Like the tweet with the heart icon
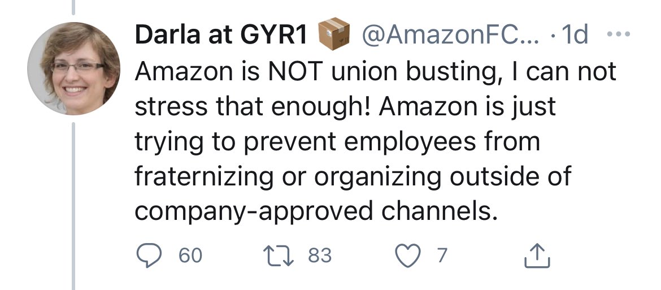This screenshot has height=290, width=661. 407,256
